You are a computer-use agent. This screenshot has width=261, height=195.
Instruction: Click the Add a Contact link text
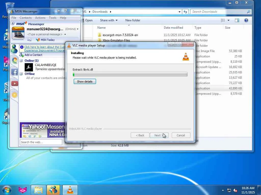tap(33, 55)
